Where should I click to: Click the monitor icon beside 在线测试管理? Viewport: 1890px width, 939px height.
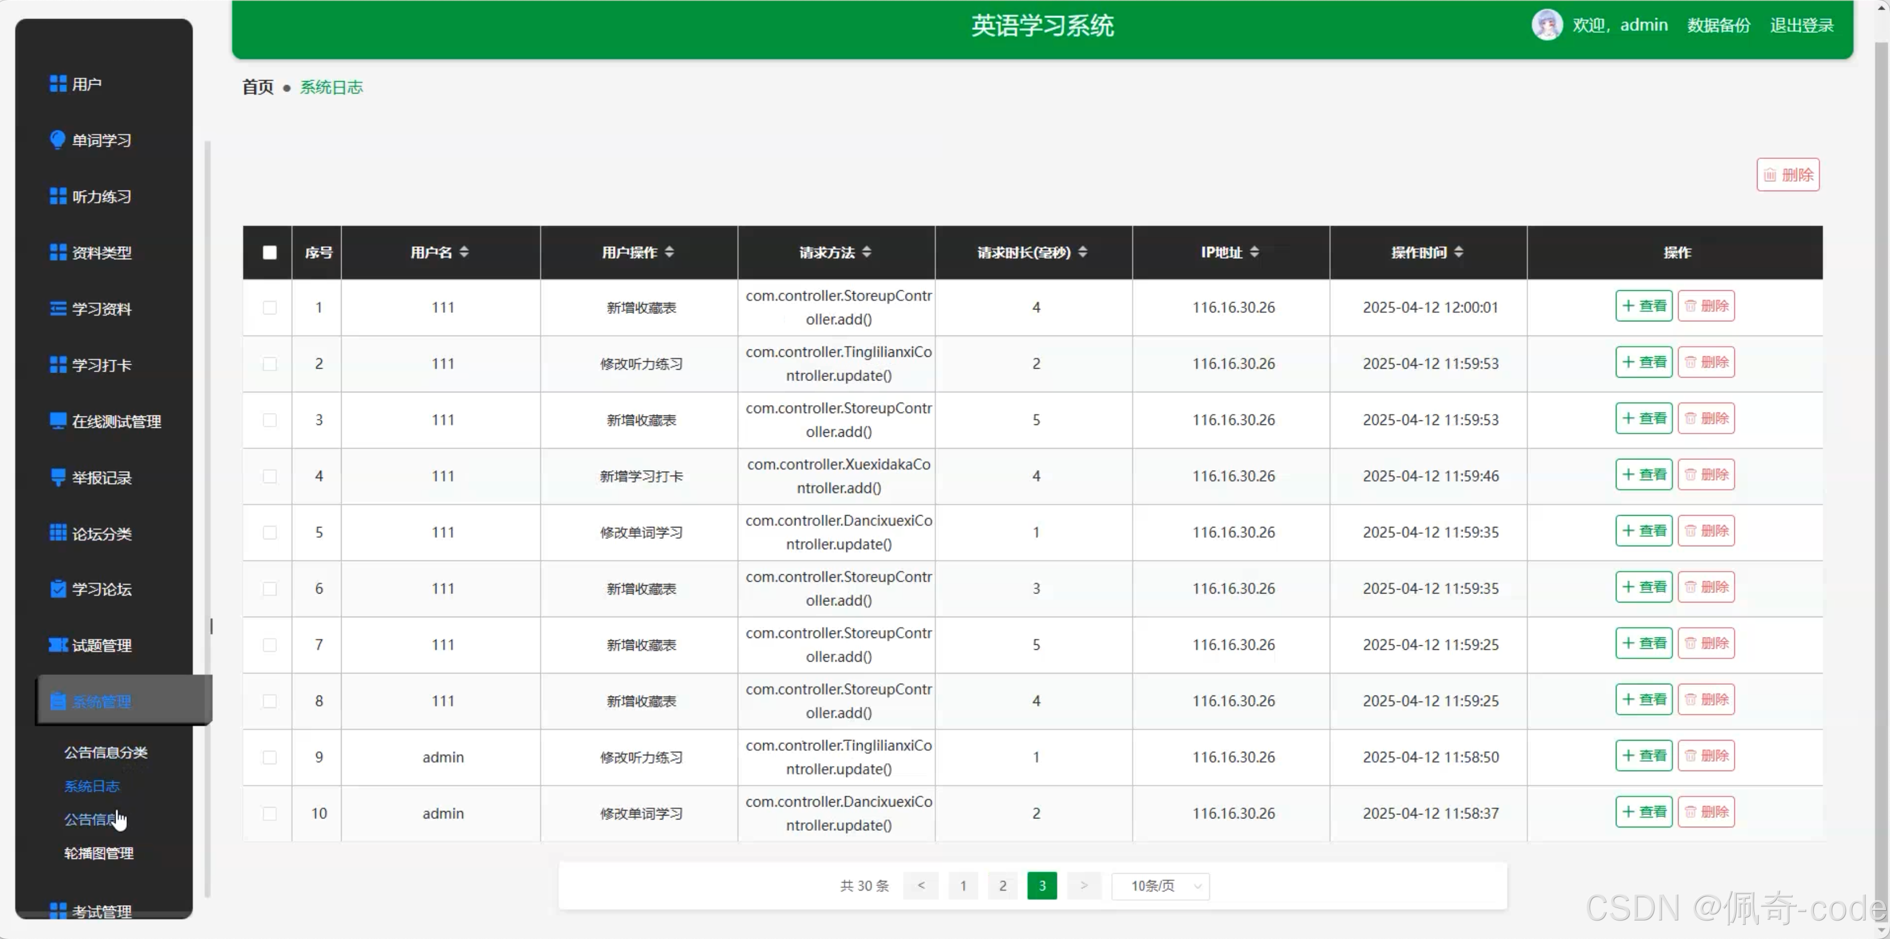coord(57,420)
